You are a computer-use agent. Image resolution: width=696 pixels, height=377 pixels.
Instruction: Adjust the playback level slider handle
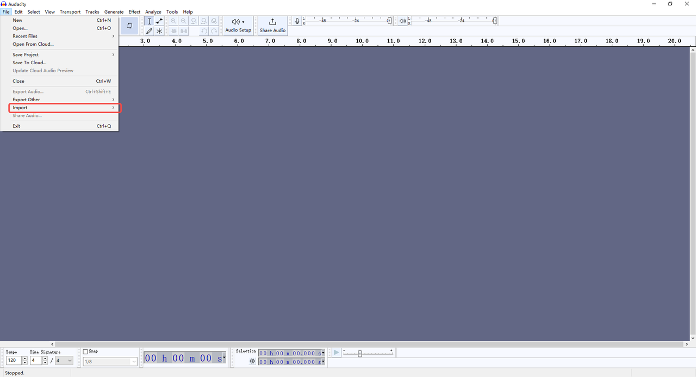pyautogui.click(x=495, y=21)
